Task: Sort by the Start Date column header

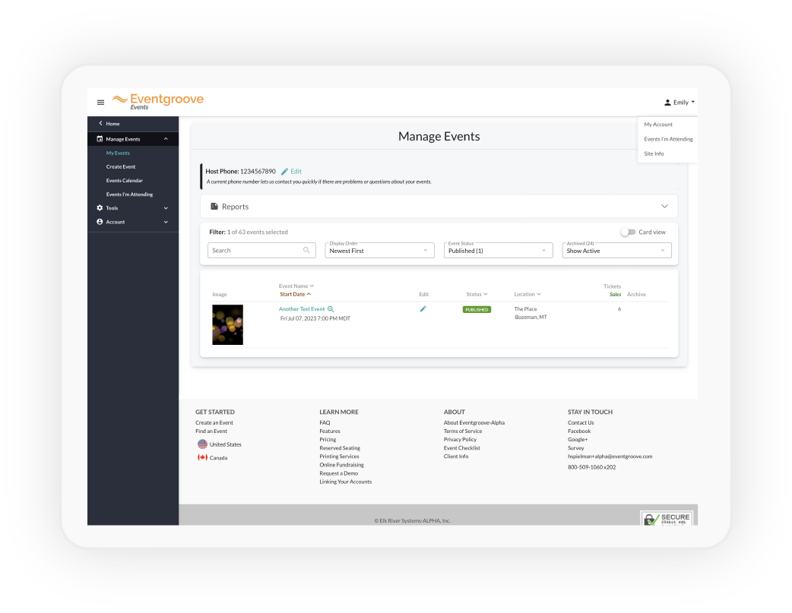Action: (x=295, y=295)
